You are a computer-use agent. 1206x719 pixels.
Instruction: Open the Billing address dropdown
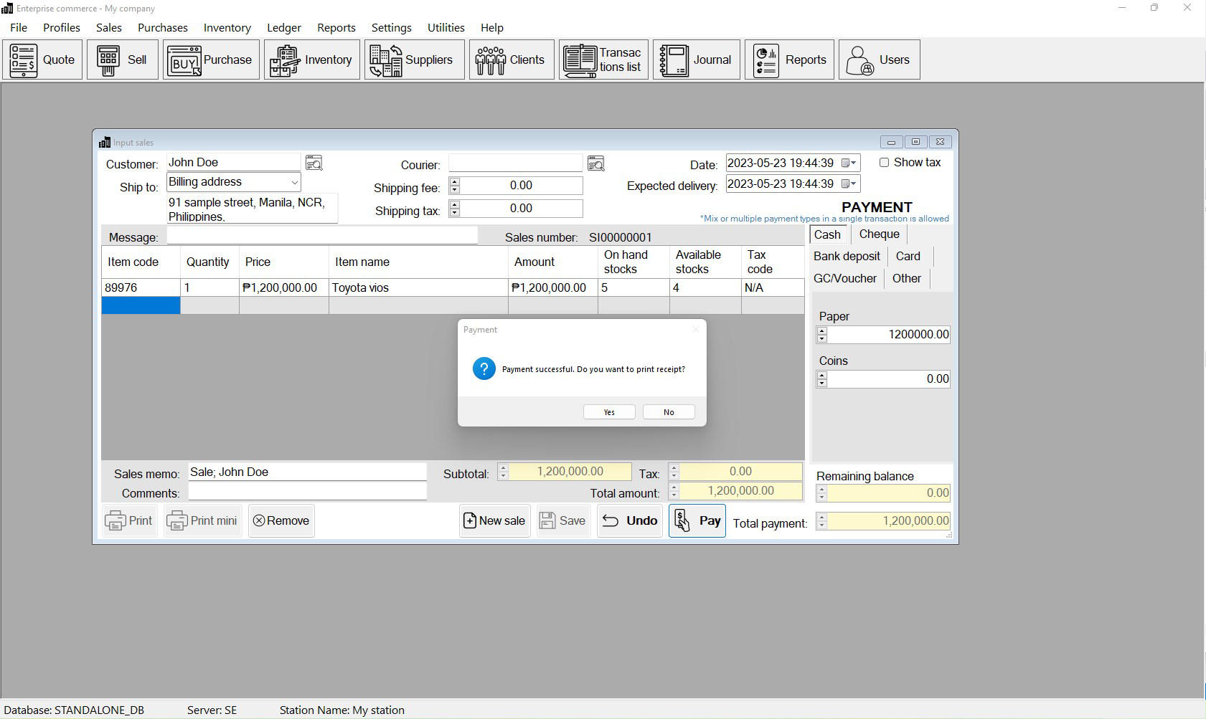pos(293,181)
